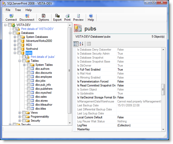
Task: Check the dbo.titles table checkbox
Action: [29, 108]
